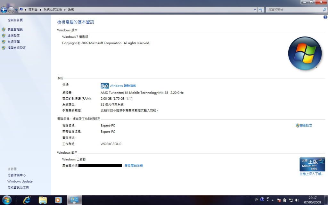Click the control panel icon in address bar
The height and width of the screenshot is (205, 328).
(21, 9)
